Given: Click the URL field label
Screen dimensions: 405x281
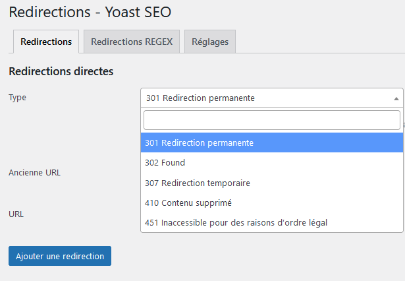Looking at the screenshot, I should pyautogui.click(x=16, y=214).
